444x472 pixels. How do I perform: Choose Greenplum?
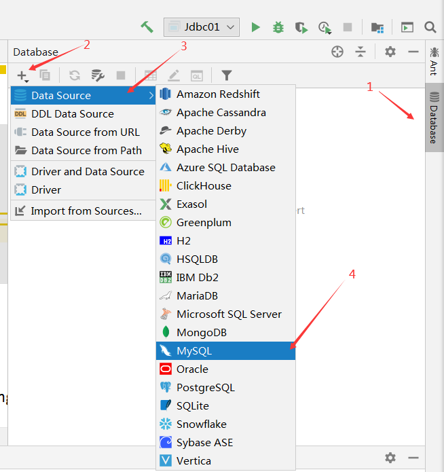point(226,223)
